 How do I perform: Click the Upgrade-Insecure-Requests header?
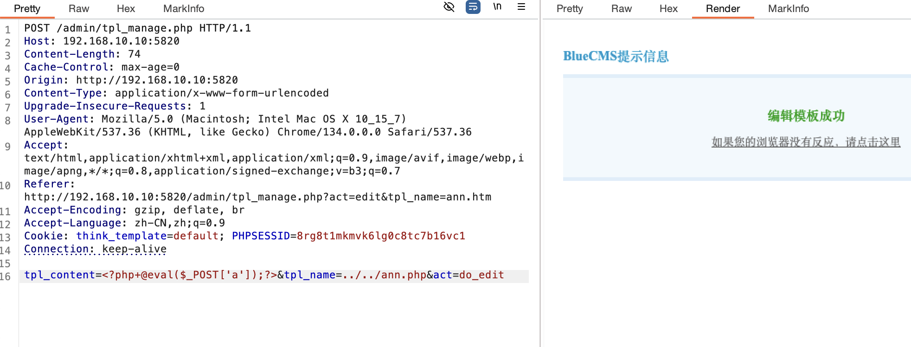(115, 106)
